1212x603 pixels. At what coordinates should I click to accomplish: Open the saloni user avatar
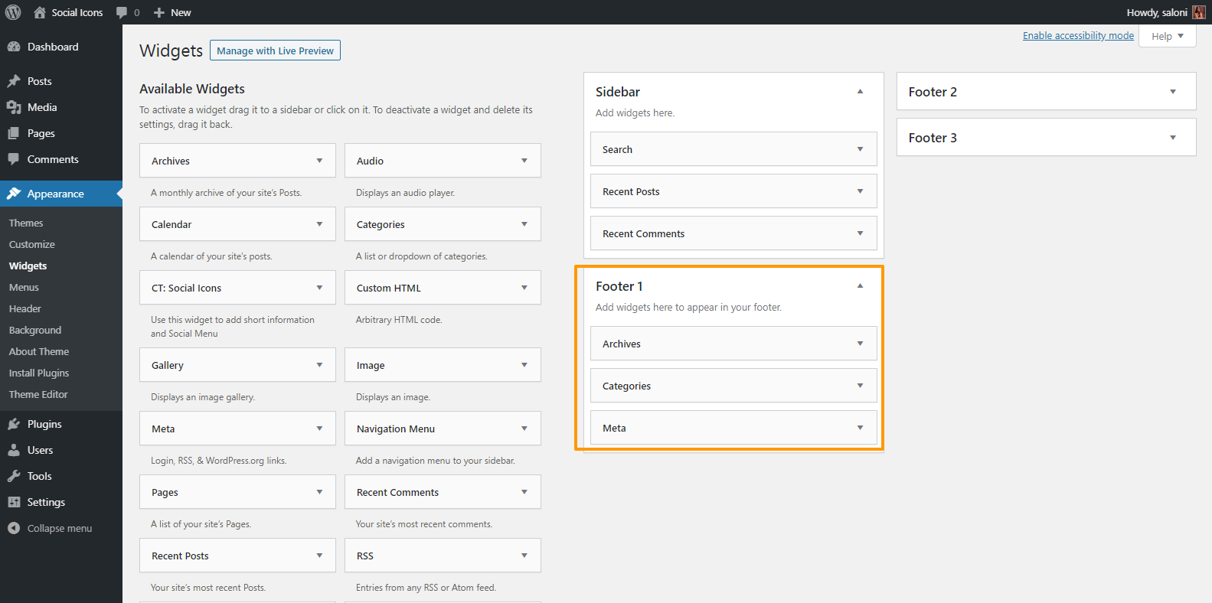[x=1199, y=12]
